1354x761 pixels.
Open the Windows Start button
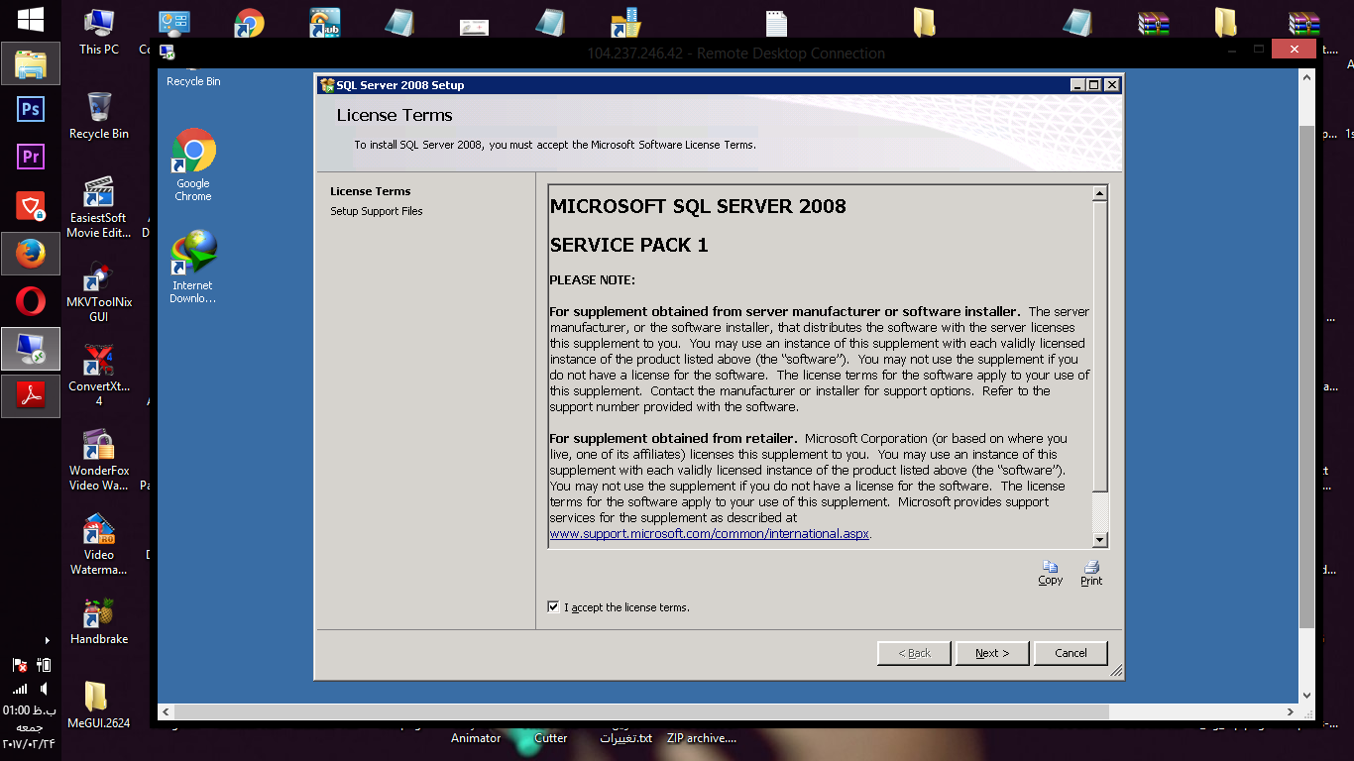click(x=31, y=20)
